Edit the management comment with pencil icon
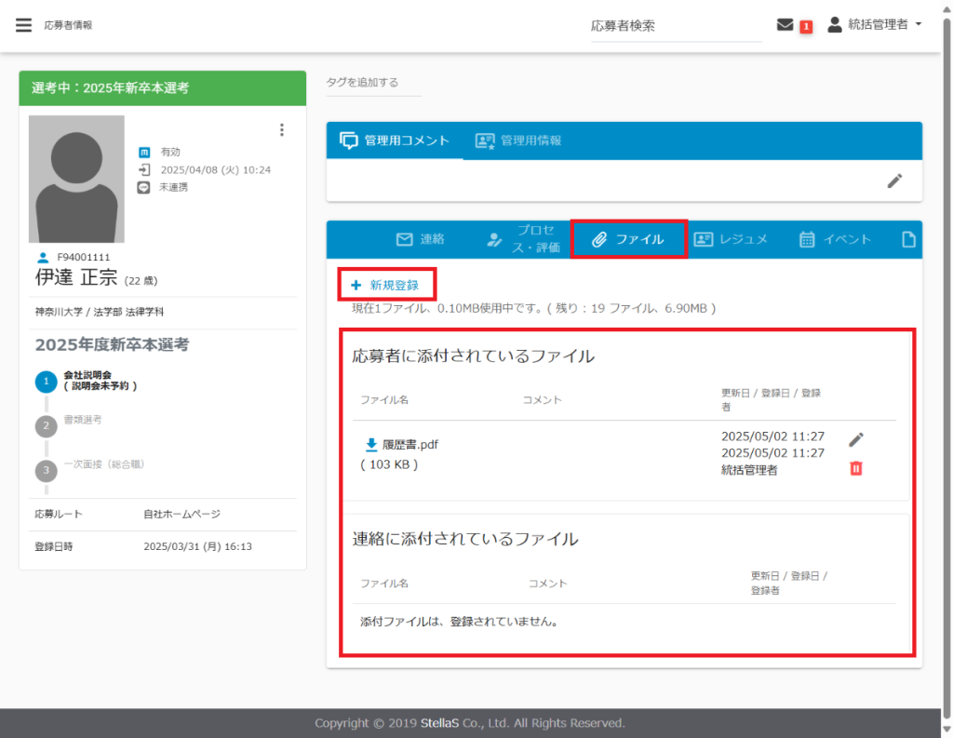 click(894, 181)
